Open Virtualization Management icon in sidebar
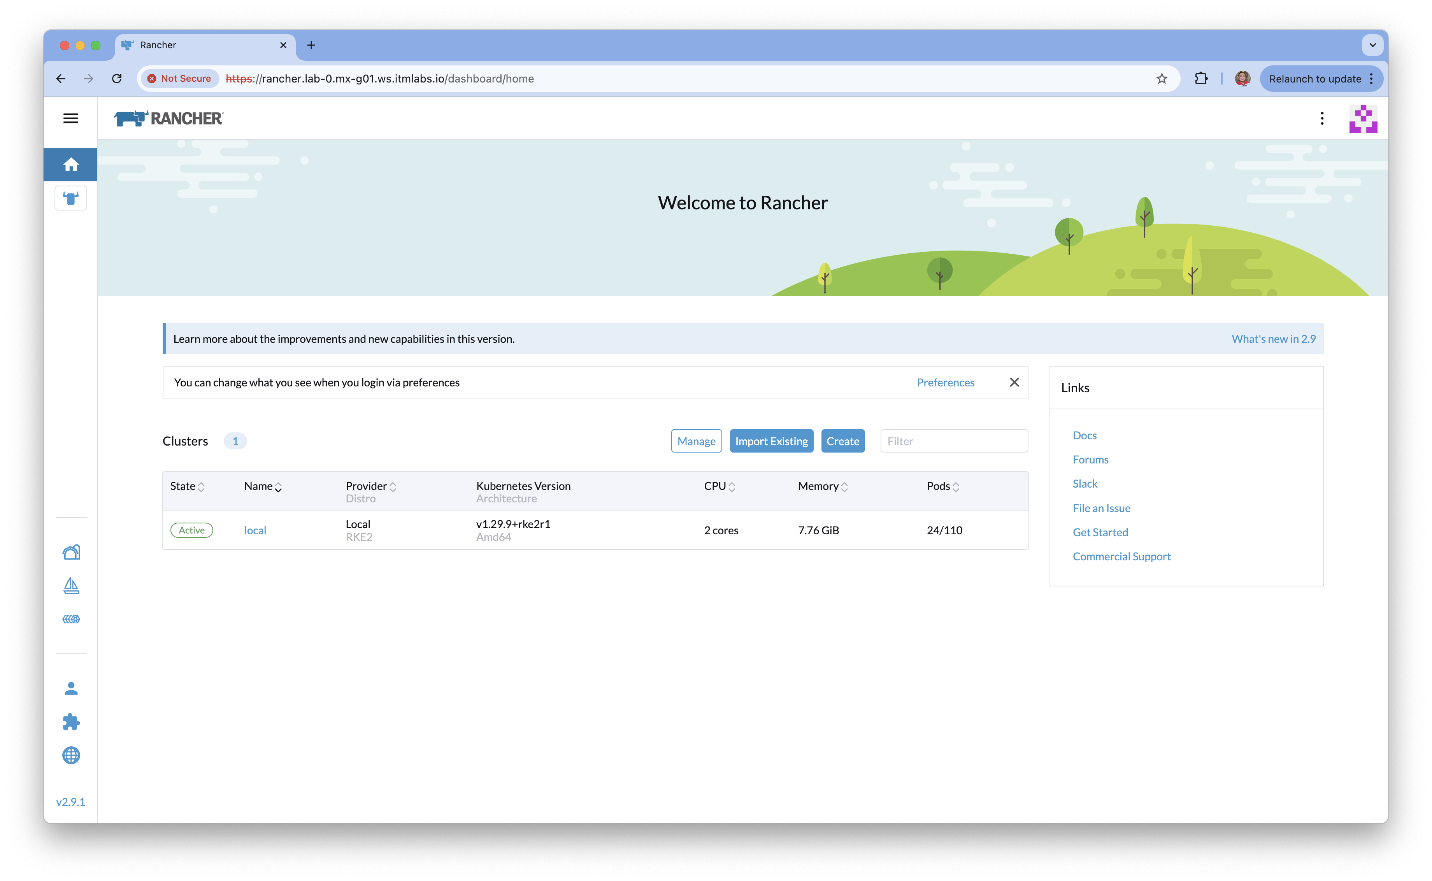1432x881 pixels. [x=71, y=619]
